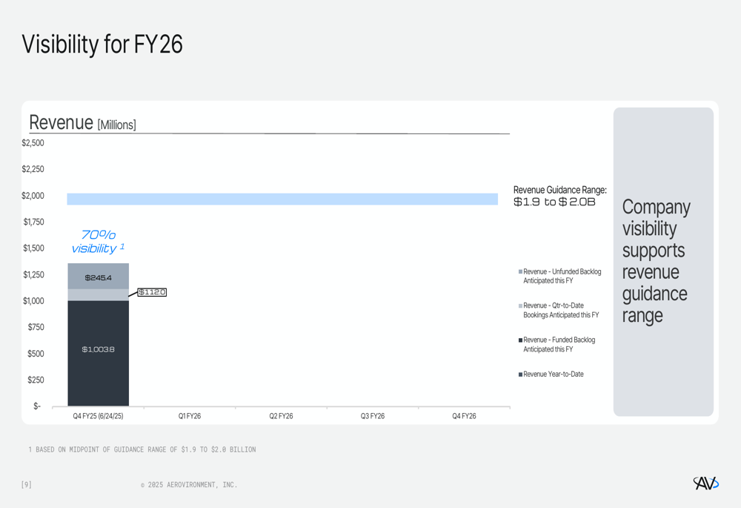Click the Revenue Year-to-Date legend swatch
Viewport: 741px width, 508px height.
coord(520,375)
